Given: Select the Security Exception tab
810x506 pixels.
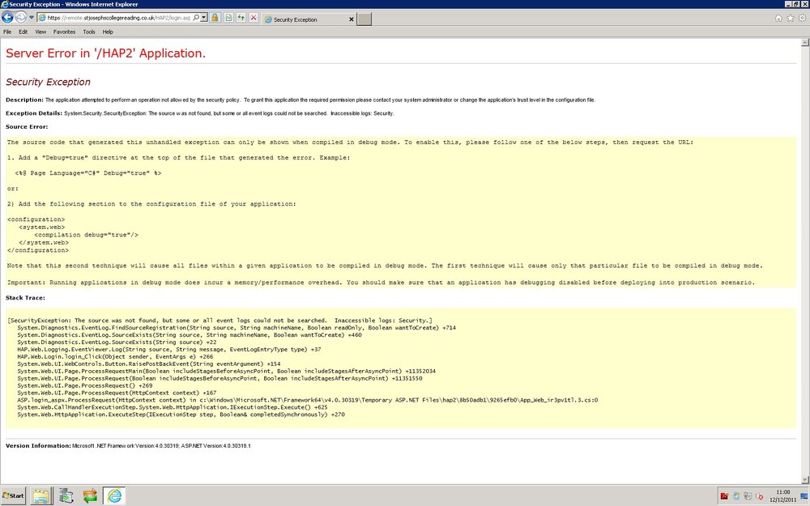Looking at the screenshot, I should tap(309, 19).
